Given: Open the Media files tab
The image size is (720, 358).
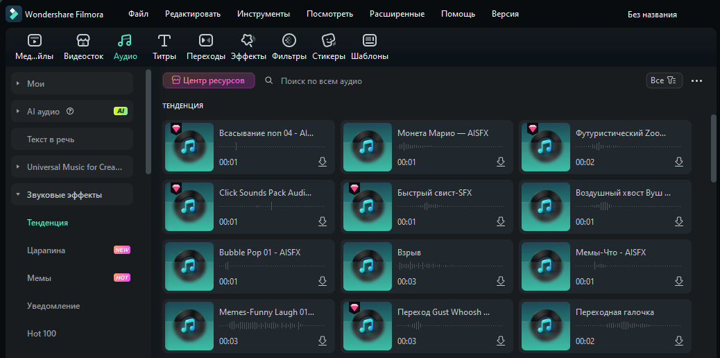Looking at the screenshot, I should coord(35,47).
